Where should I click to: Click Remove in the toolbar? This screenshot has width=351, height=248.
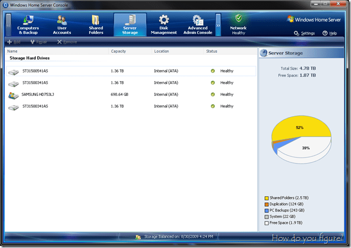[67, 42]
